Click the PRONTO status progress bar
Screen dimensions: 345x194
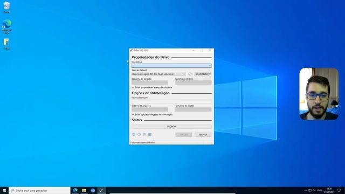click(171, 127)
